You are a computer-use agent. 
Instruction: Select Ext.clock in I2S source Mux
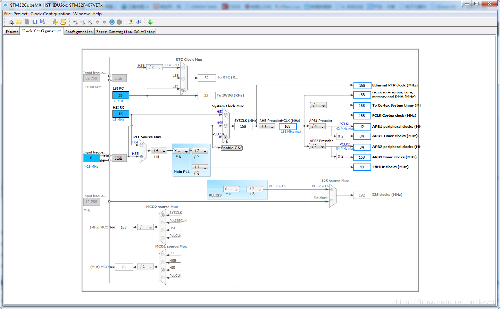[331, 201]
